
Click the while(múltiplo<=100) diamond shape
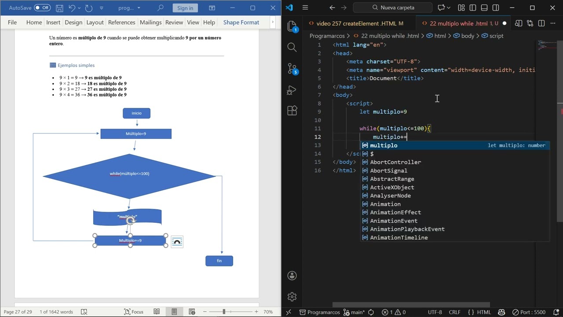point(129,176)
